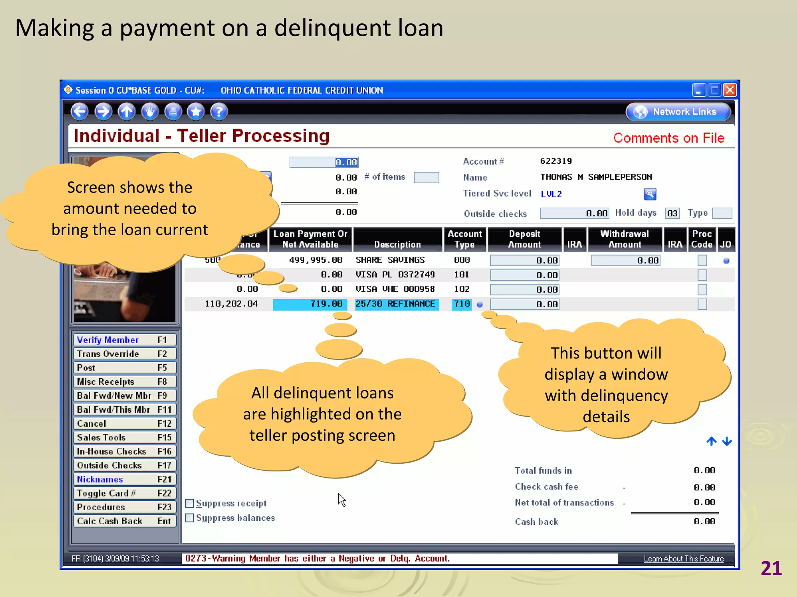Click the Comments on File link

tap(669, 138)
